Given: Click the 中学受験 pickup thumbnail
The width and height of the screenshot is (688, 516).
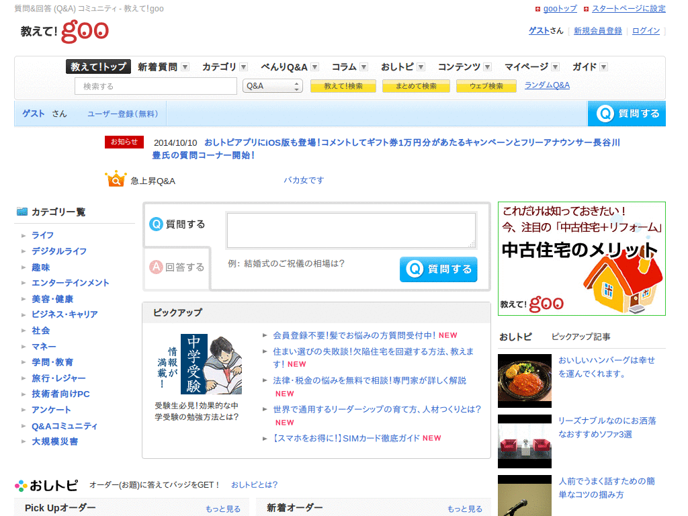Looking at the screenshot, I should (199, 364).
